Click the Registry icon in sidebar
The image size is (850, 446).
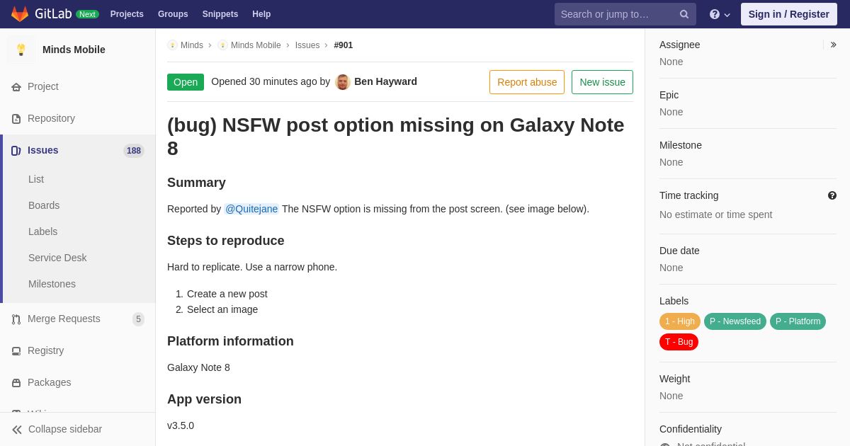click(16, 351)
